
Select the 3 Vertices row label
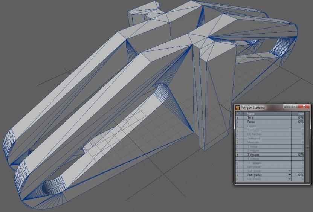pos(253,155)
